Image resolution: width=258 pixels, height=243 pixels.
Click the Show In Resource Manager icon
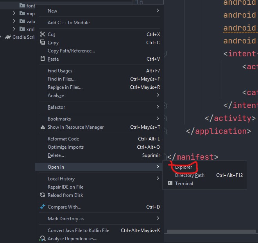43,127
